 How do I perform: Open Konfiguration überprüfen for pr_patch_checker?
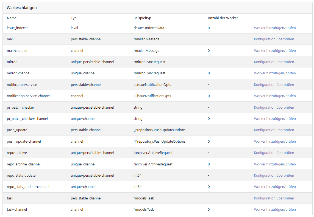(274, 107)
